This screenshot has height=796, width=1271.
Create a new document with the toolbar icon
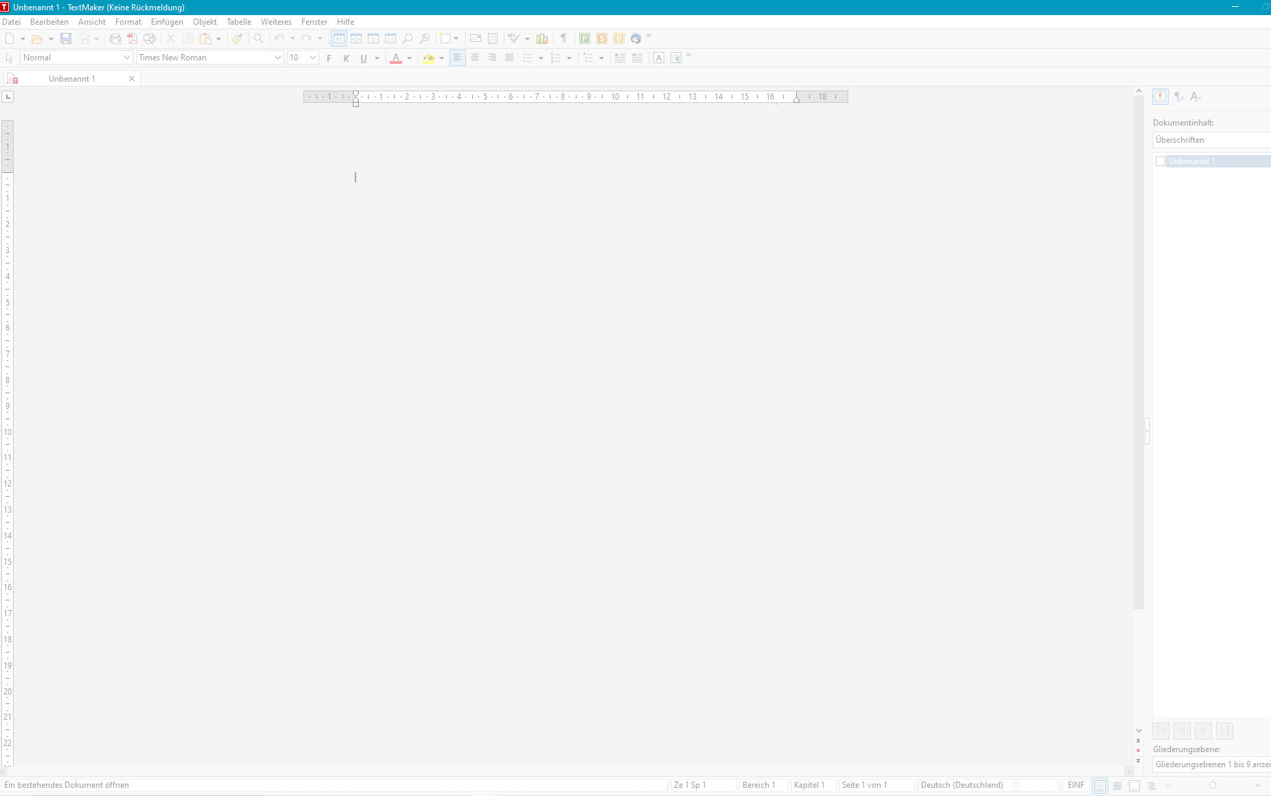click(x=10, y=38)
